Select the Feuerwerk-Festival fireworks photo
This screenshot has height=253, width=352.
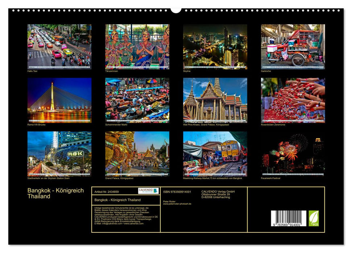tap(293, 154)
